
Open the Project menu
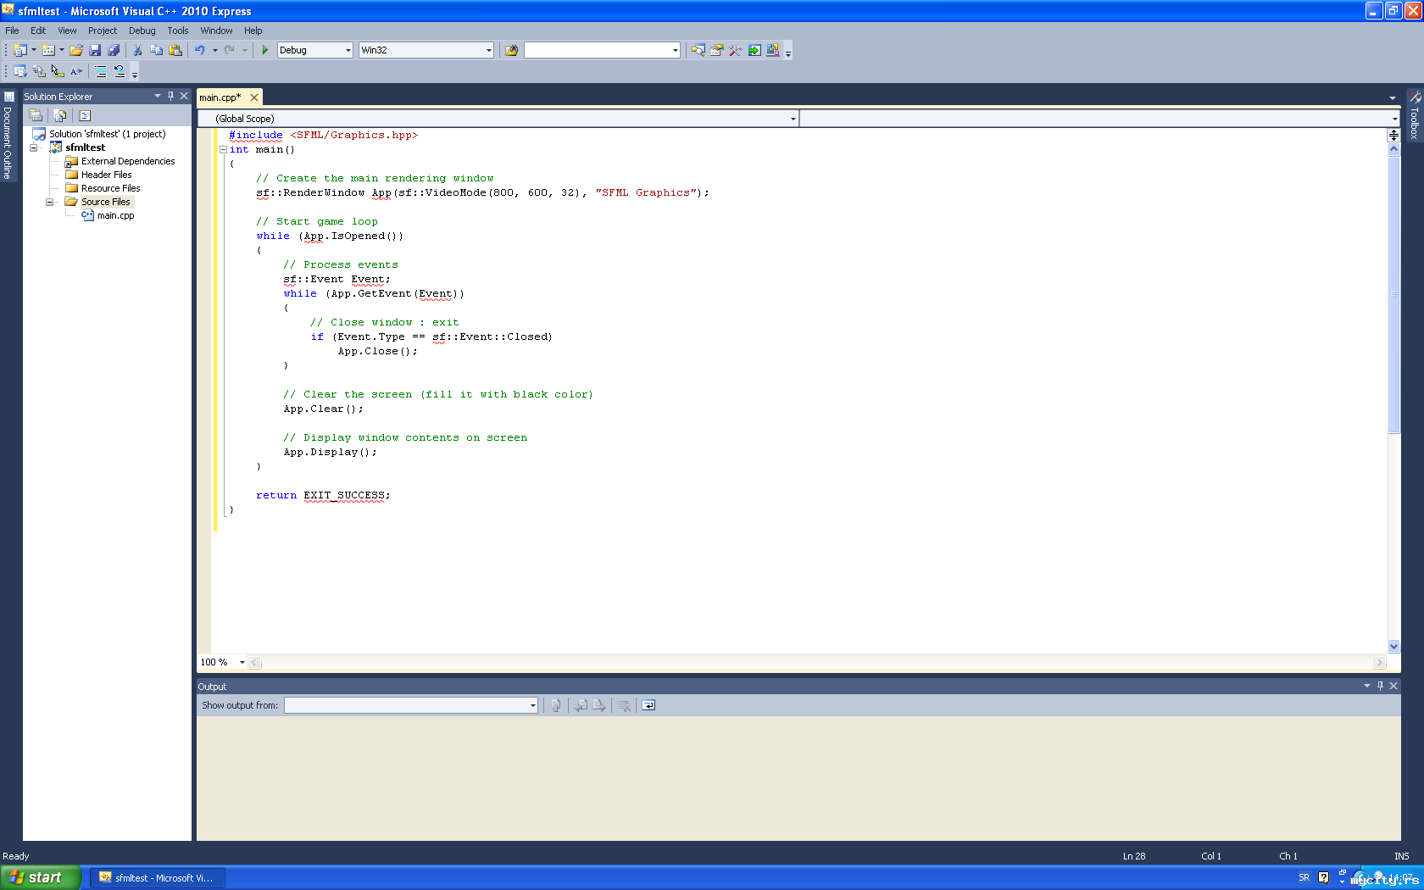102,31
